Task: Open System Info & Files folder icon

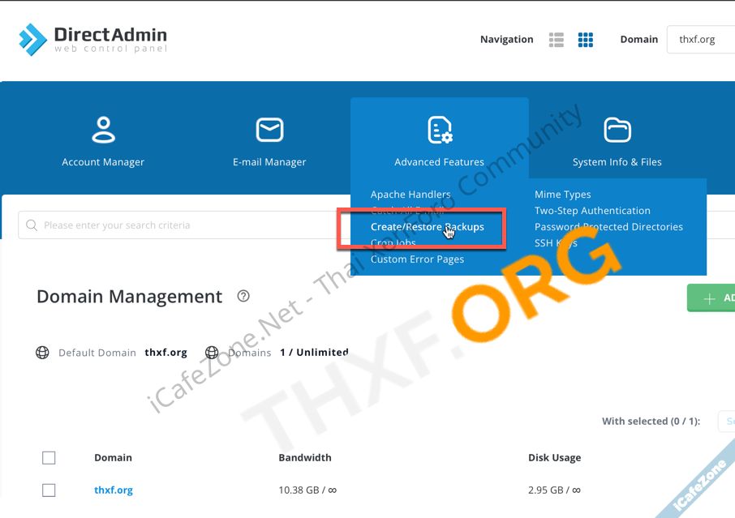Action: pos(617,130)
